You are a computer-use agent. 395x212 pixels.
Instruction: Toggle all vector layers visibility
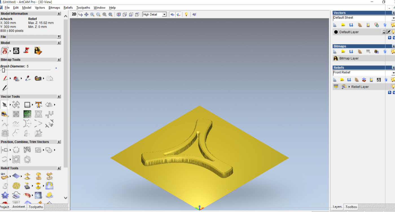point(393,25)
